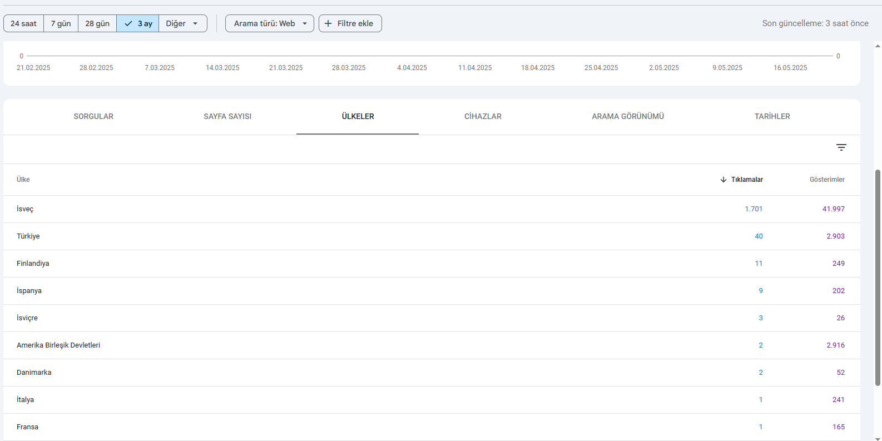Open the table filter rows icon
Viewport: 882px width, 441px height.
pyautogui.click(x=841, y=147)
